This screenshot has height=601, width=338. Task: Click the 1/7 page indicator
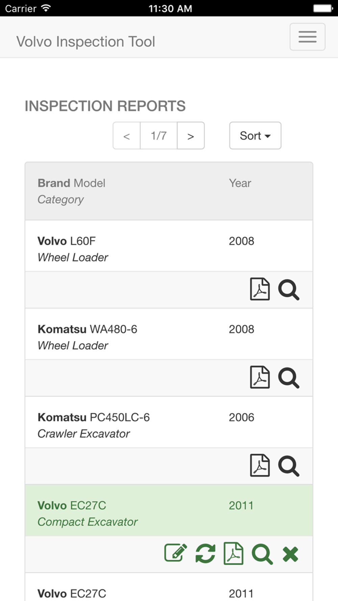159,136
